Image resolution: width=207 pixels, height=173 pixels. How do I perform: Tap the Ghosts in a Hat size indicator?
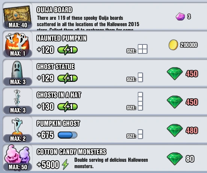(140, 101)
